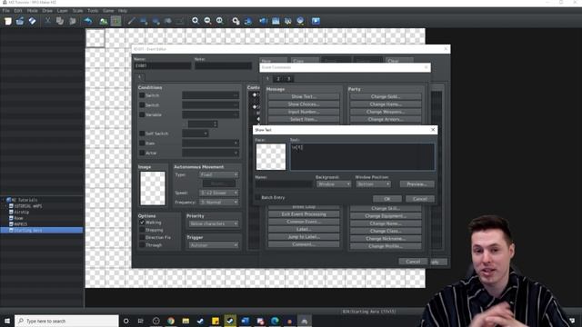Click the Undo arrow icon in the toolbar
Screen dimensions: 582x327
[88, 21]
